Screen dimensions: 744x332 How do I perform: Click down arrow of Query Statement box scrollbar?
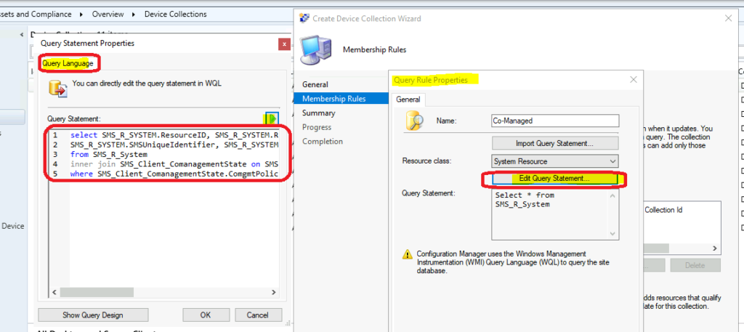click(x=613, y=235)
